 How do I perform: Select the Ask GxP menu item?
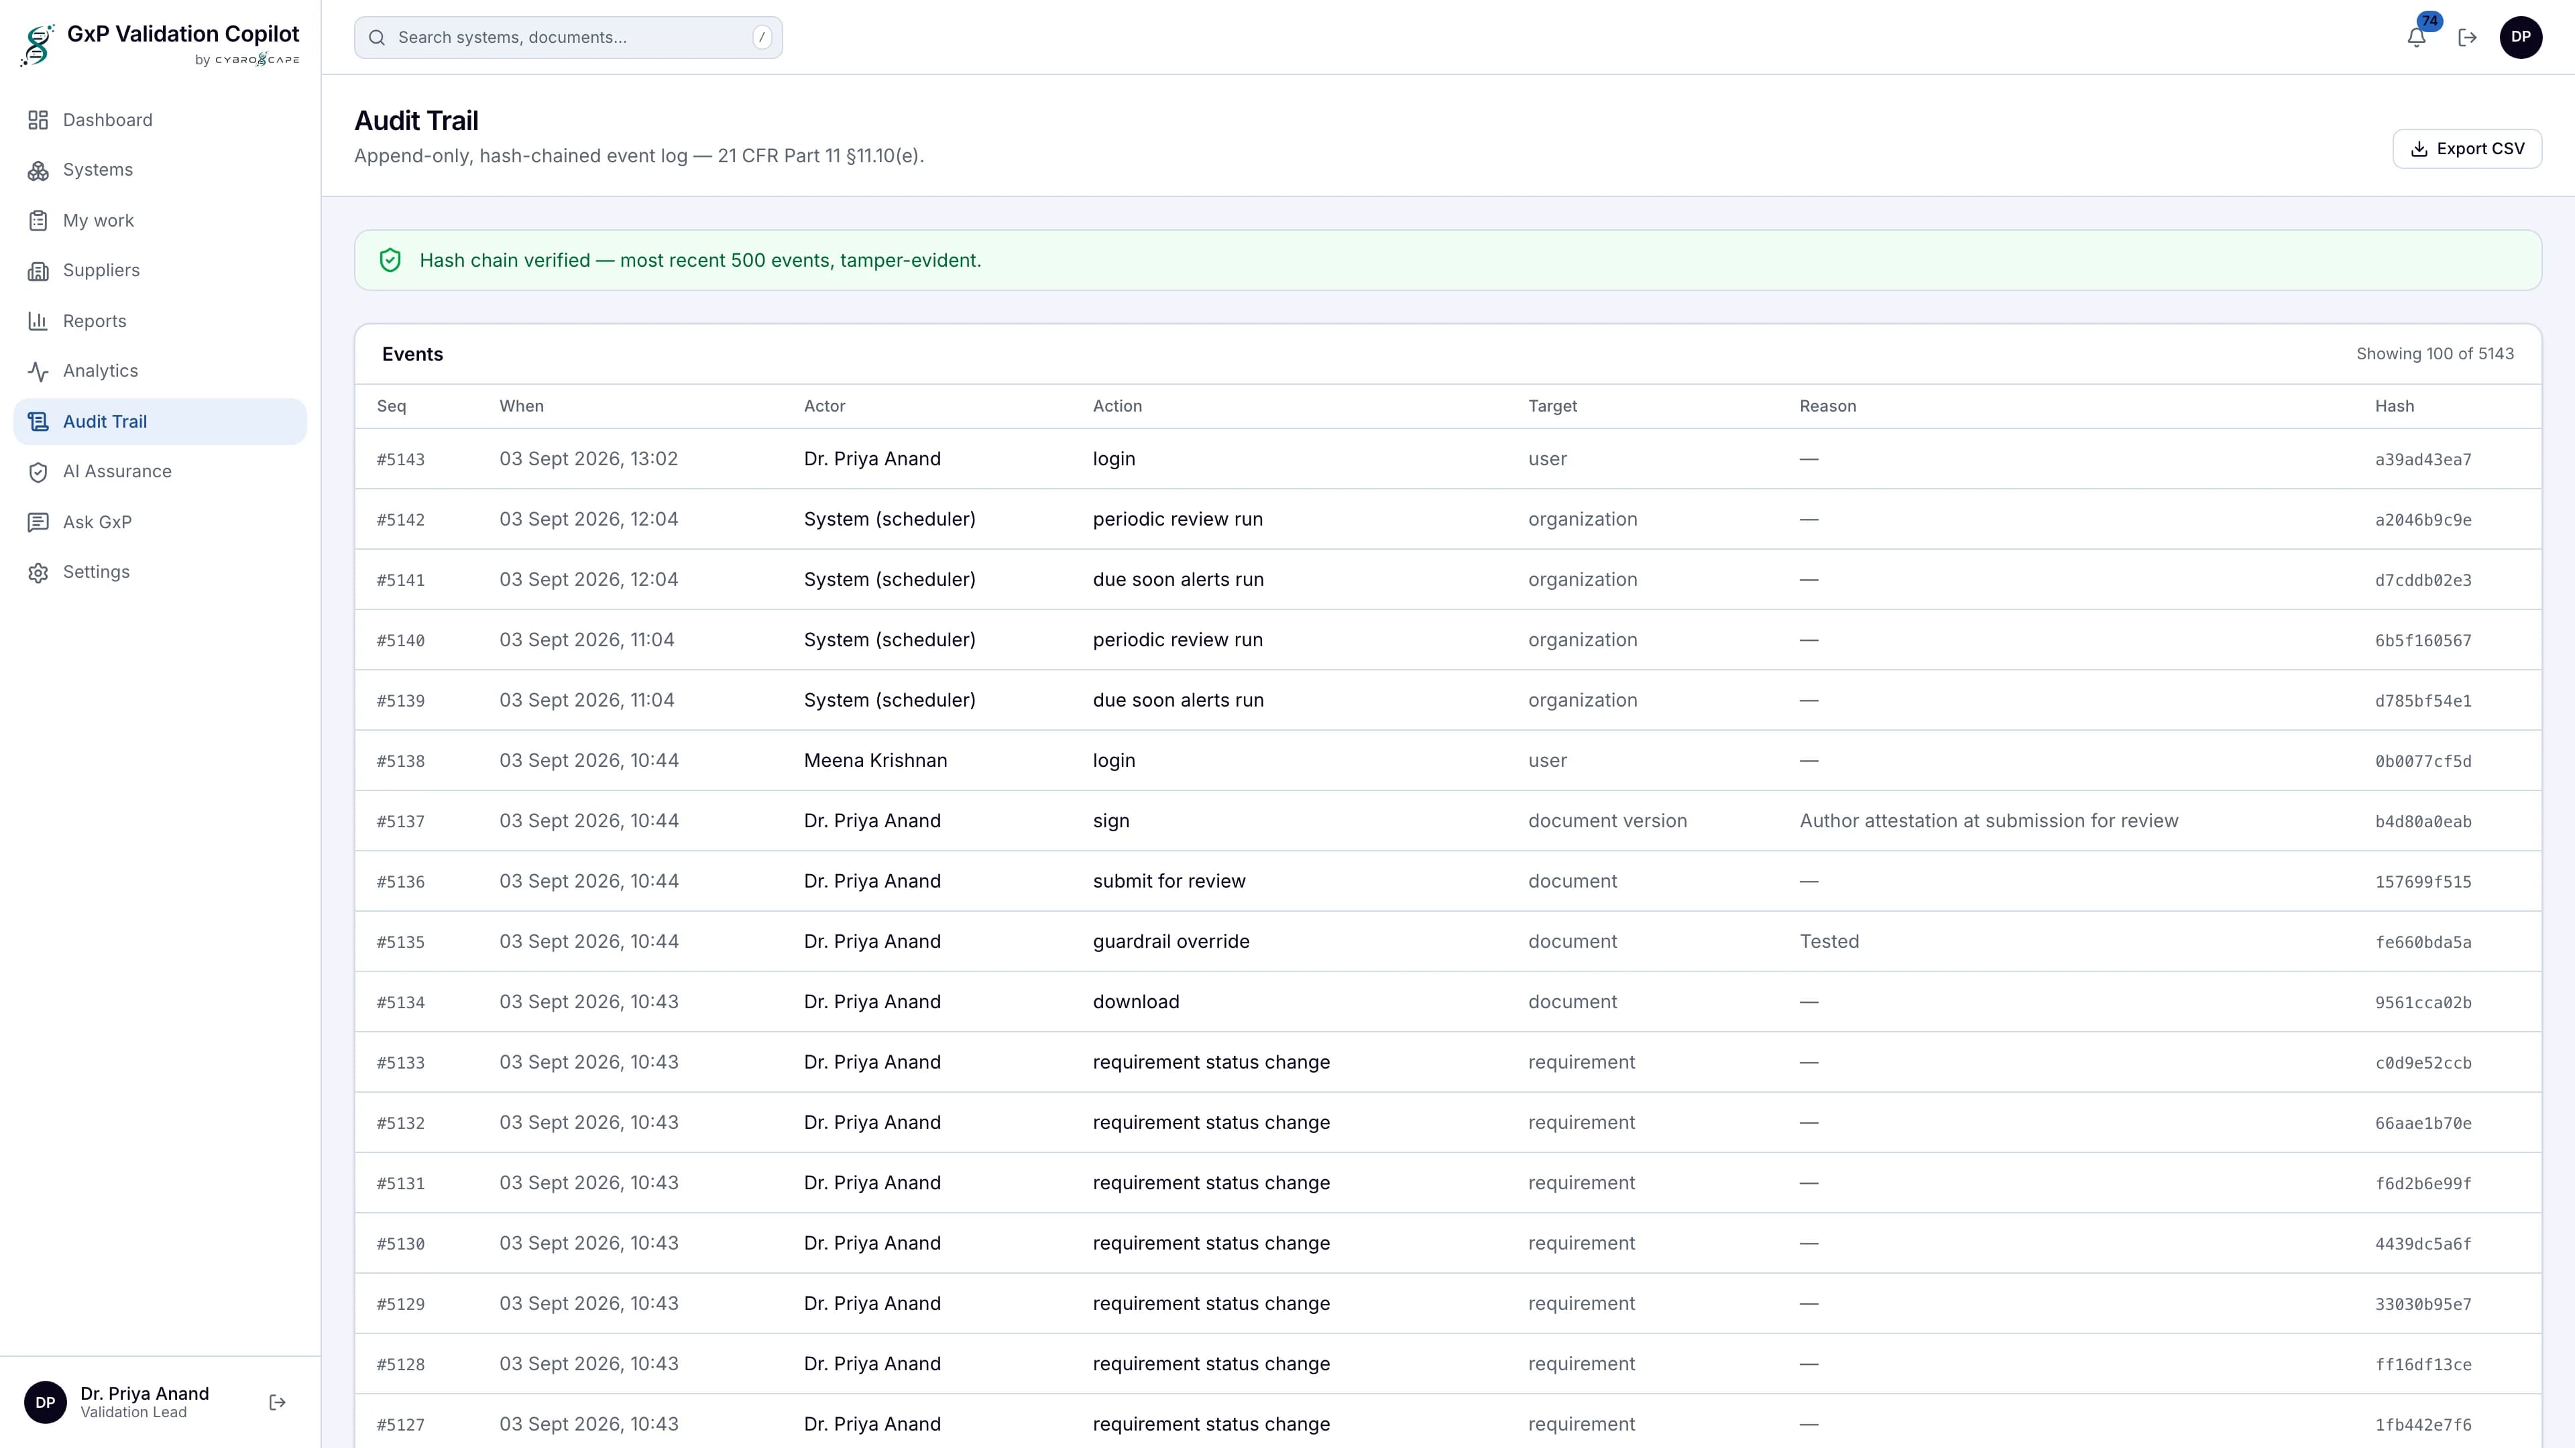160,523
